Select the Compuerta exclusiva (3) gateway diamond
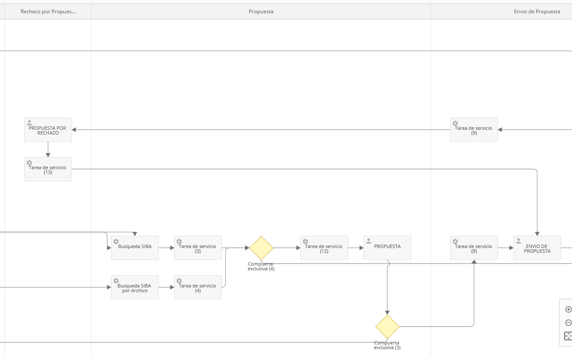This screenshot has height=356, width=572. 387,327
